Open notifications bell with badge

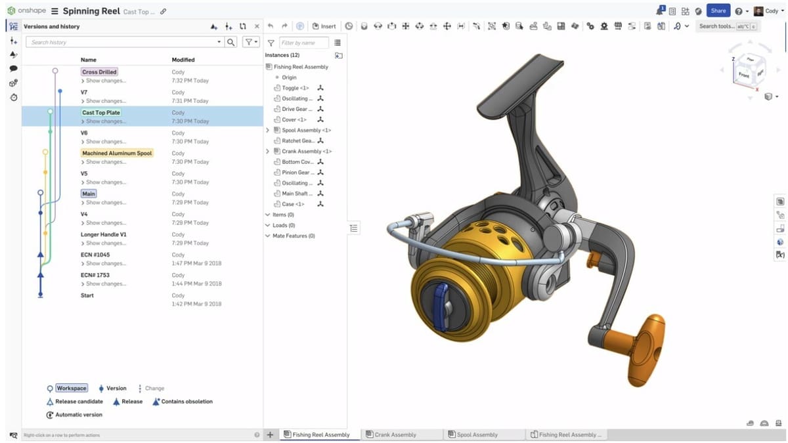tap(660, 11)
